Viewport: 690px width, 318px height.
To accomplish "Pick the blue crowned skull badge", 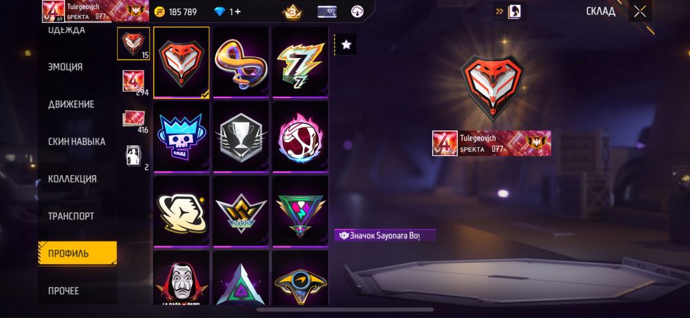I will 181,137.
